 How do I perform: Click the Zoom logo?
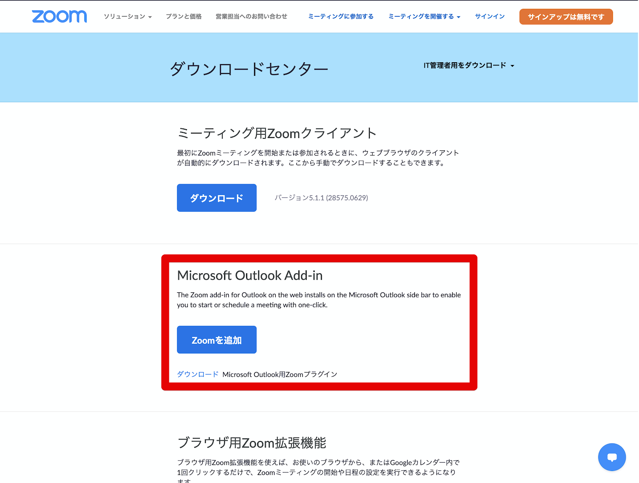click(59, 16)
